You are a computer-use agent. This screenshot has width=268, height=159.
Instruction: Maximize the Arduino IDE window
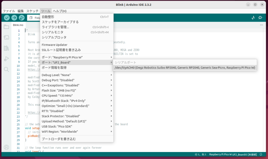[x=255, y=5]
